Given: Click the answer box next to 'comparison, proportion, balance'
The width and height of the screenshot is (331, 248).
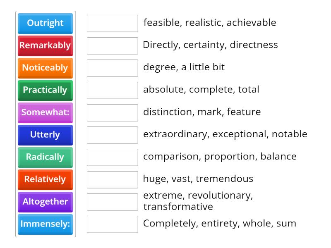Looking at the screenshot, I should tap(113, 157).
